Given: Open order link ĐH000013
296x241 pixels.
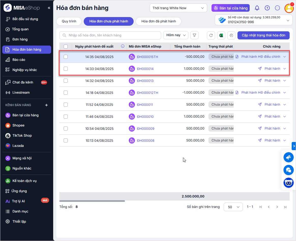Looking at the screenshot, I should tap(145, 81).
